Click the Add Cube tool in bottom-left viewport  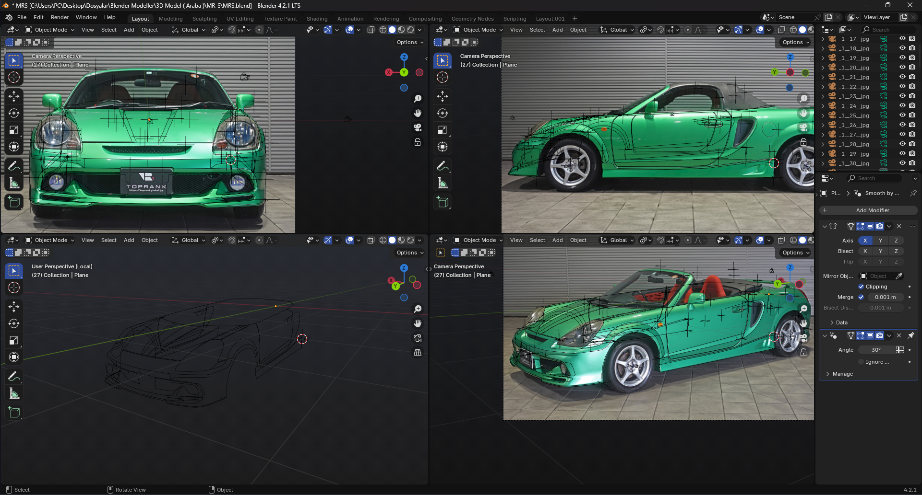(14, 413)
